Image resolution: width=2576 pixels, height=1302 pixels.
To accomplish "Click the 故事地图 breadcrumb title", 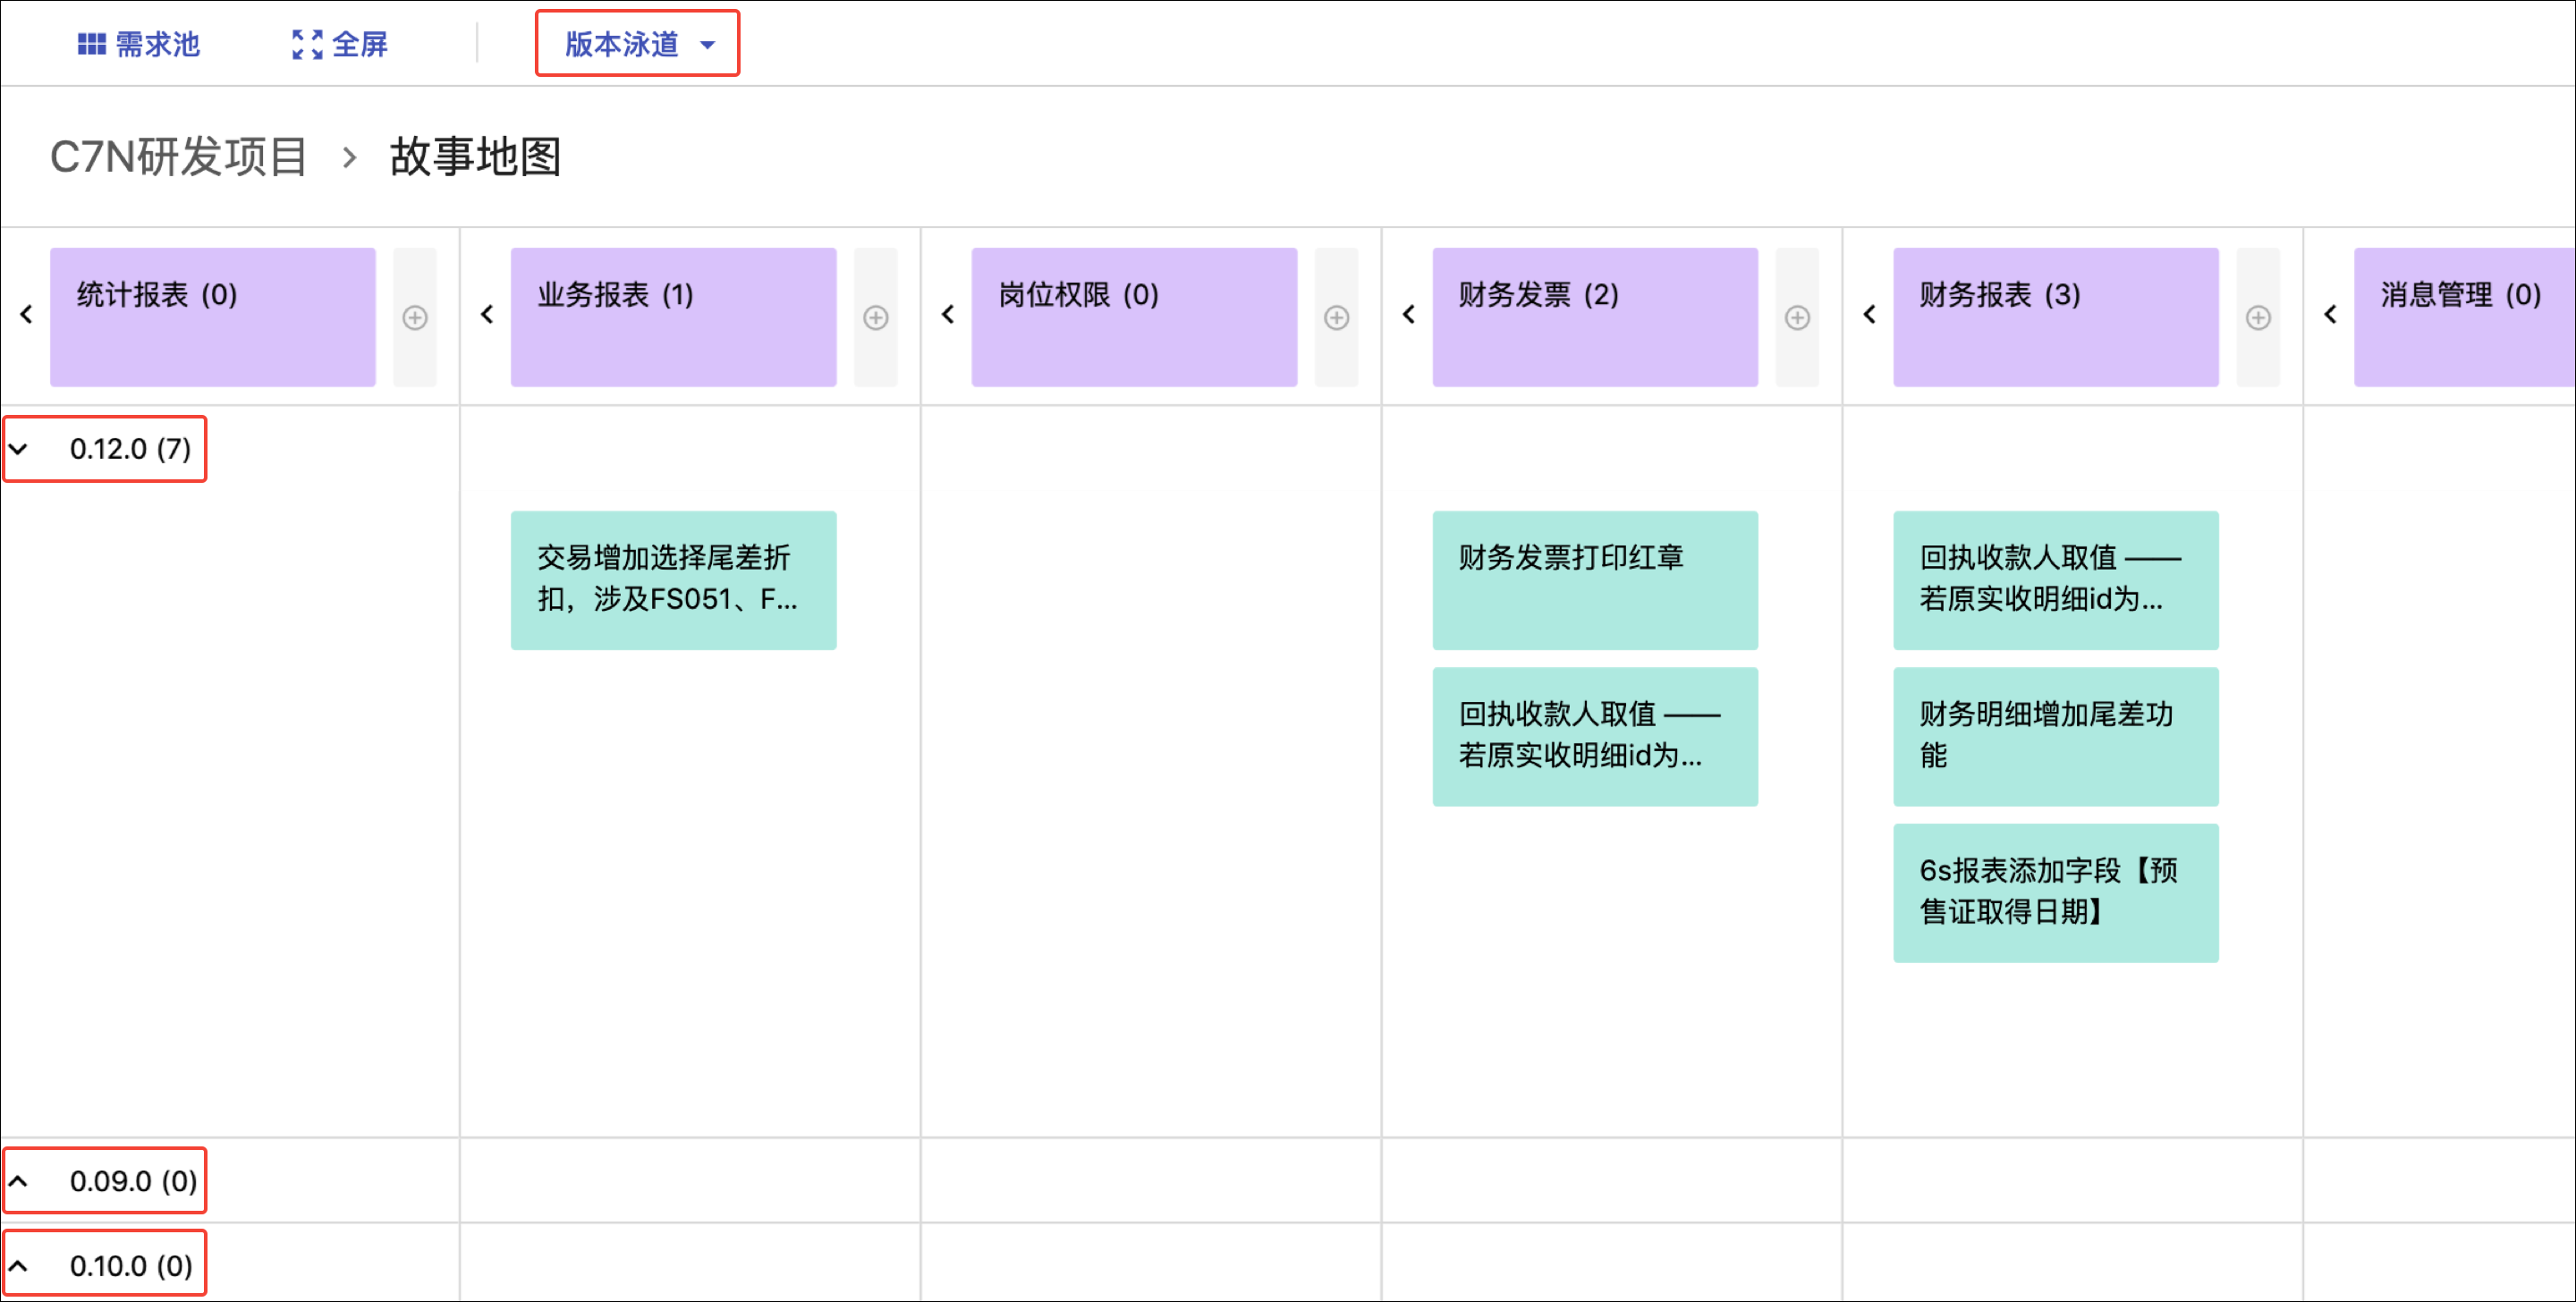I will coord(476,157).
